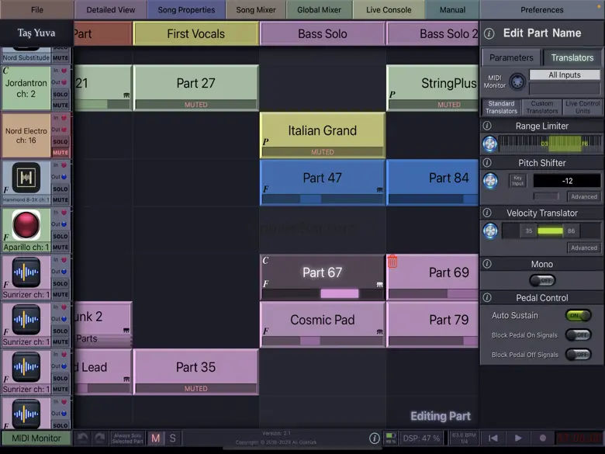Screen dimensions: 605x454
Task: Expand Velocity Translator Advanced options
Action: click(x=583, y=248)
